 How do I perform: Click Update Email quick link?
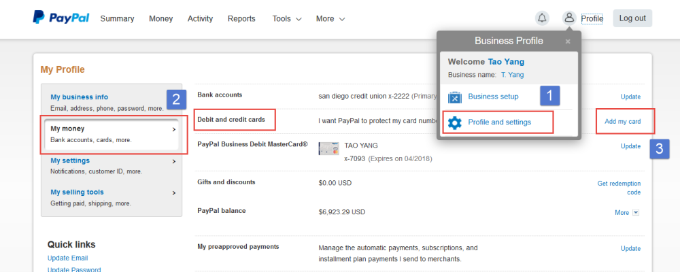click(x=67, y=258)
